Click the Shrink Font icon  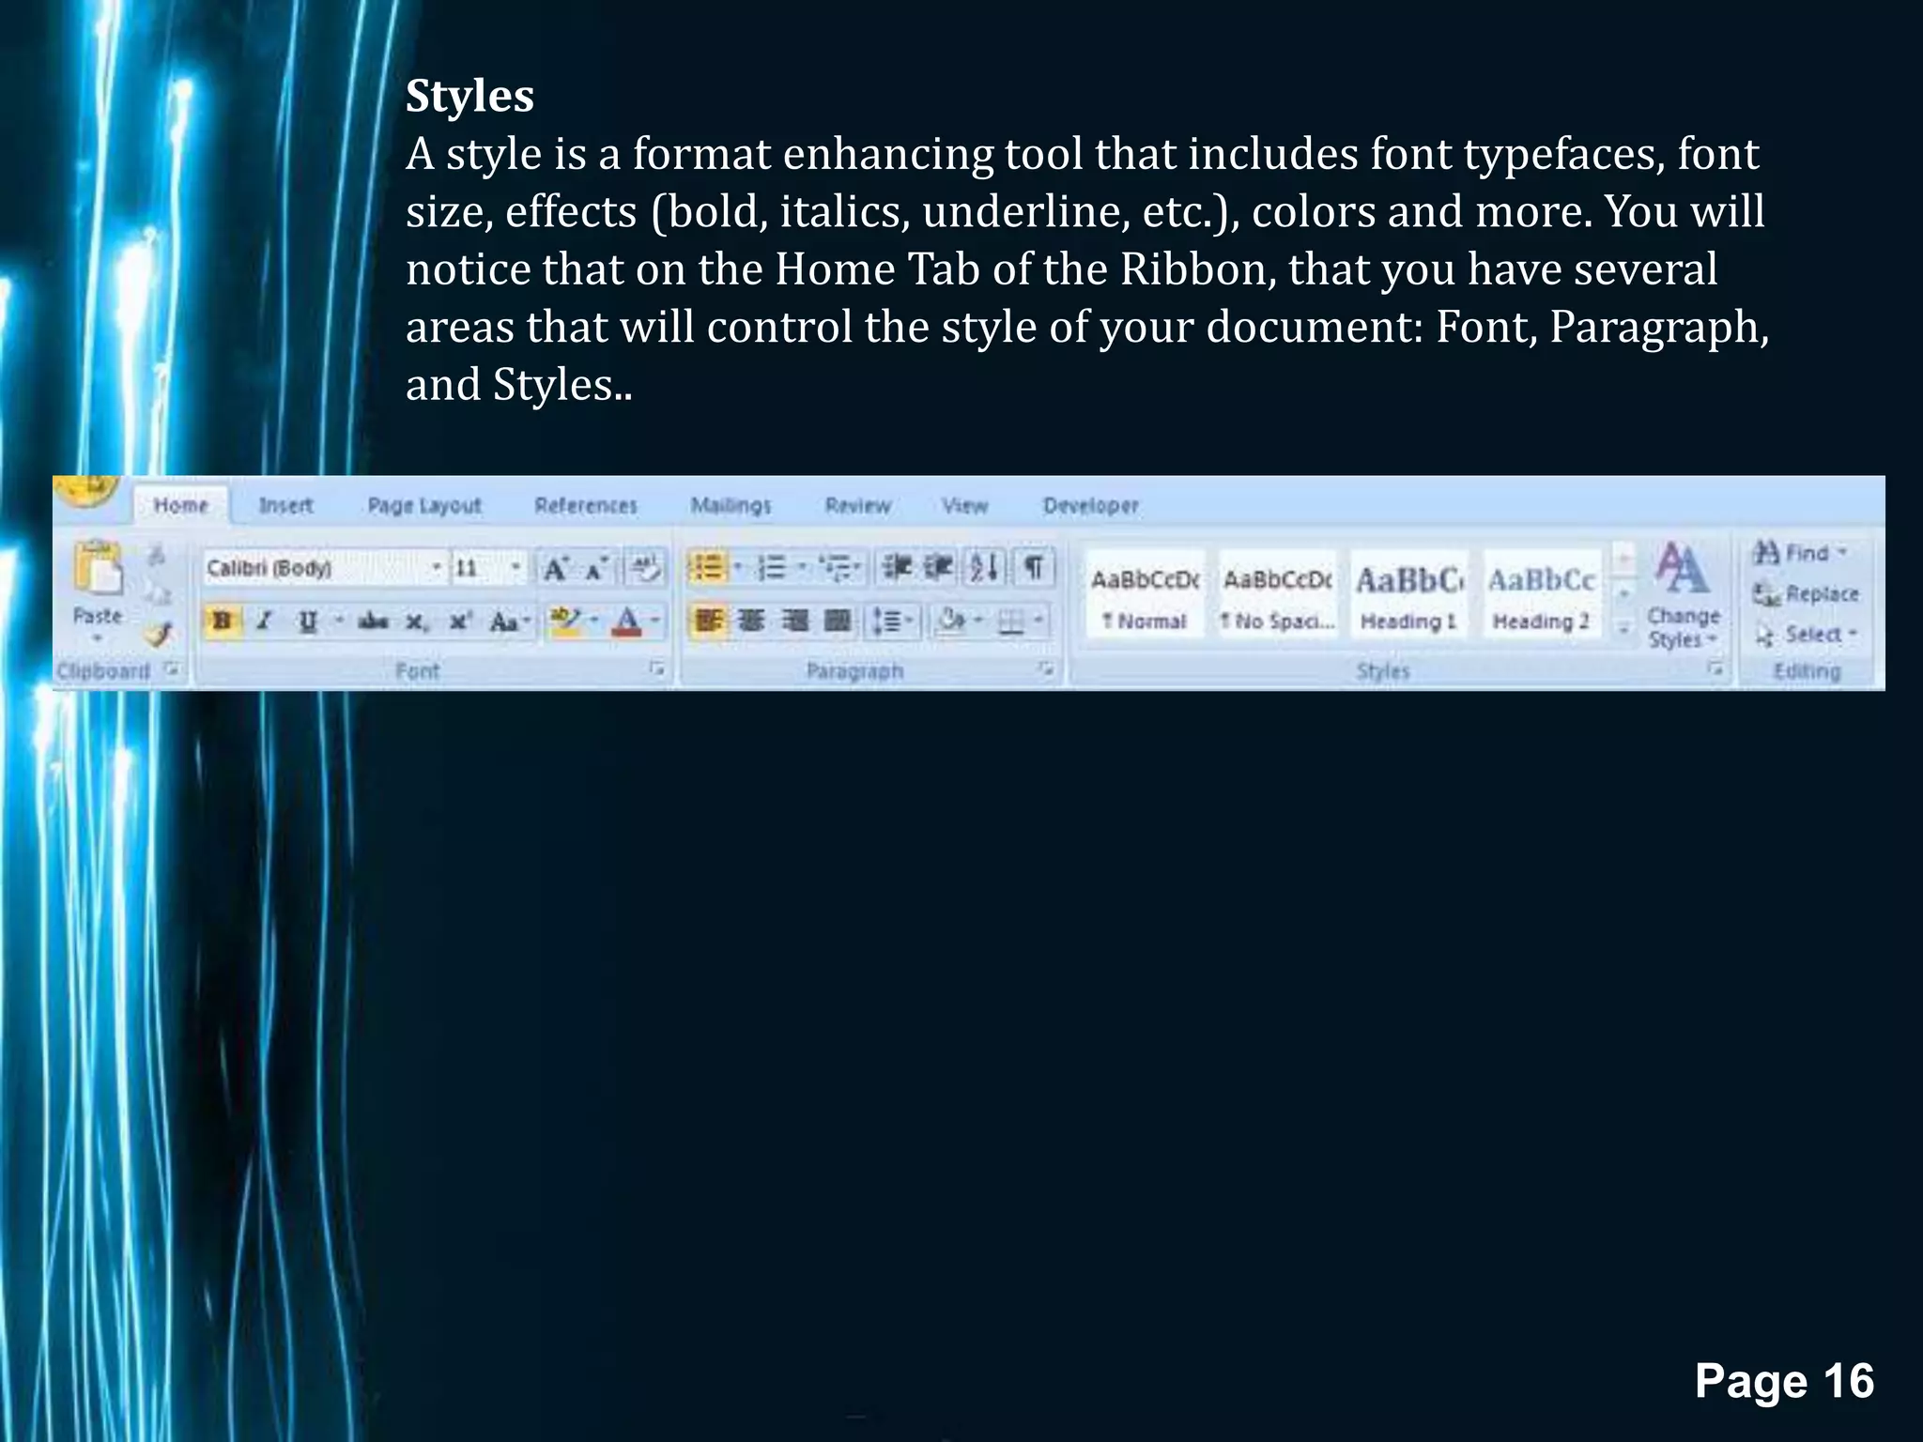[x=597, y=568]
